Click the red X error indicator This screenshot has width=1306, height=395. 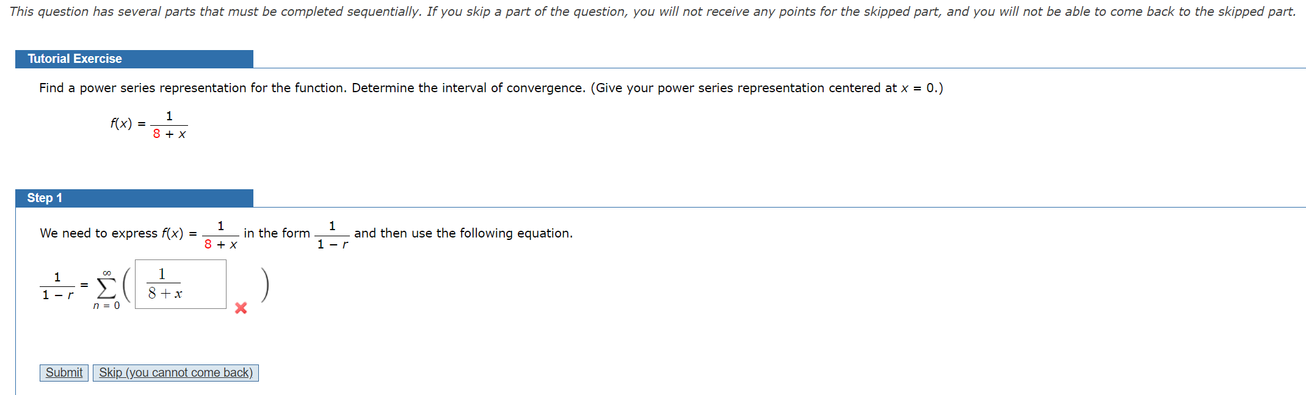point(239,309)
